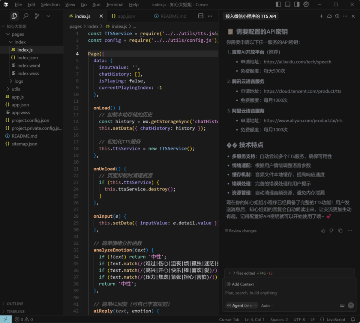
Task: Open the File menu
Action: pos(18,4)
